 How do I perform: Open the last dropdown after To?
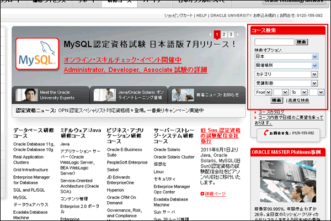[x=317, y=92]
